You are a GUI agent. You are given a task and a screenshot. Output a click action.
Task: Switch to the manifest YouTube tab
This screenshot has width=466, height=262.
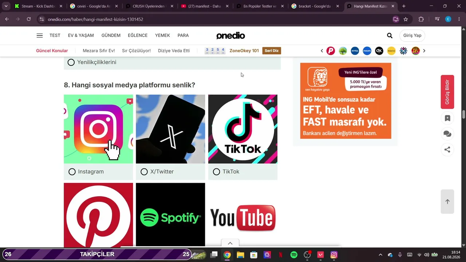204,6
